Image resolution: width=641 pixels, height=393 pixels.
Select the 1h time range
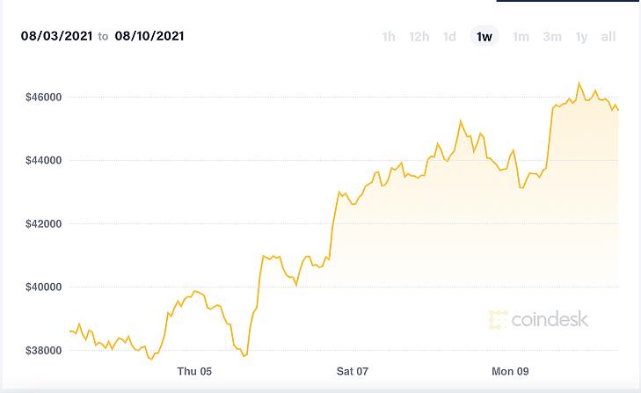point(389,37)
